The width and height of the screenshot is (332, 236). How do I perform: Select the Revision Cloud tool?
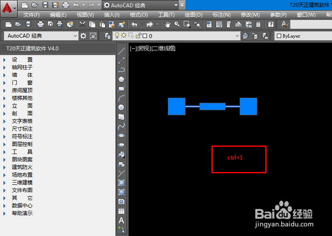click(121, 117)
